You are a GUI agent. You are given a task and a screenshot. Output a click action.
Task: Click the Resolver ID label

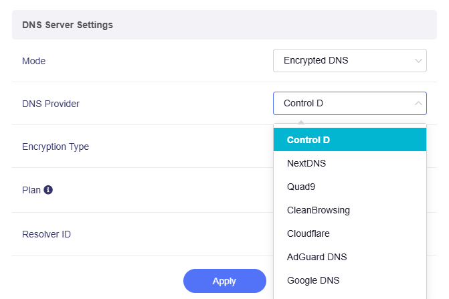46,234
